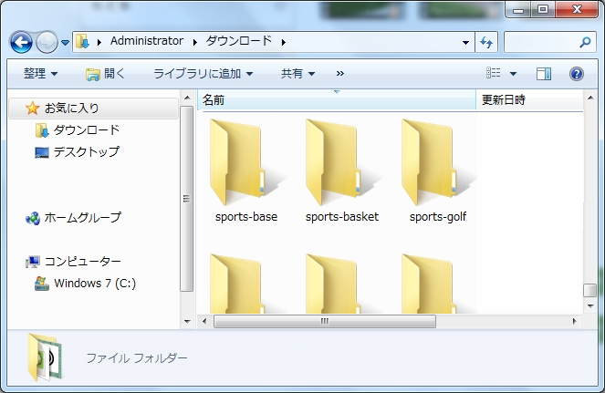Select デスクトップ in the sidebar
This screenshot has height=393, width=605.
[86, 152]
